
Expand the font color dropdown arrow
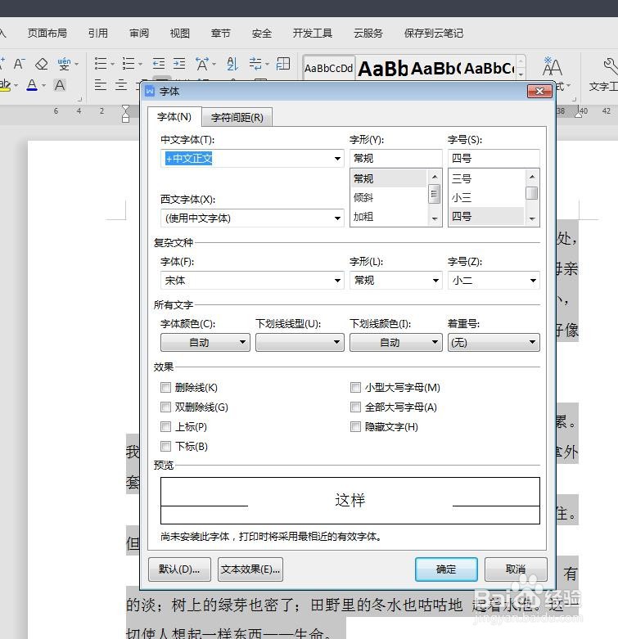point(44,86)
